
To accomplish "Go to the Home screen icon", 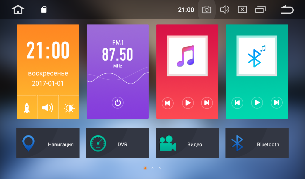I will tap(18, 10).
